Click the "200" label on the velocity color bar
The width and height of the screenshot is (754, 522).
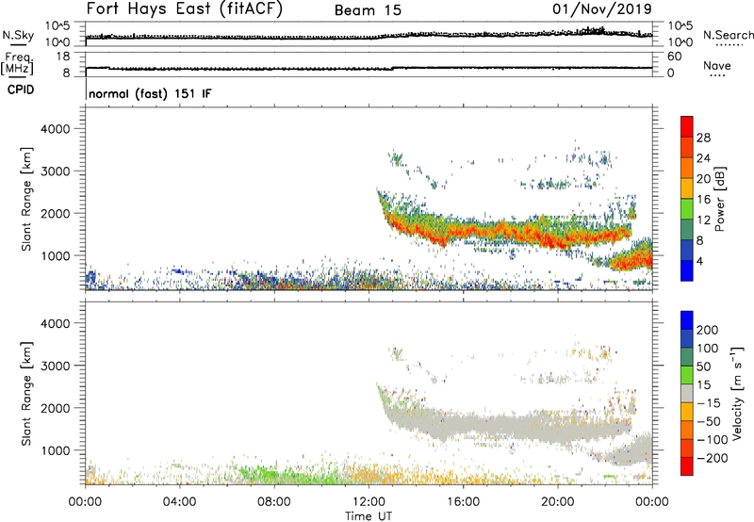(708, 330)
